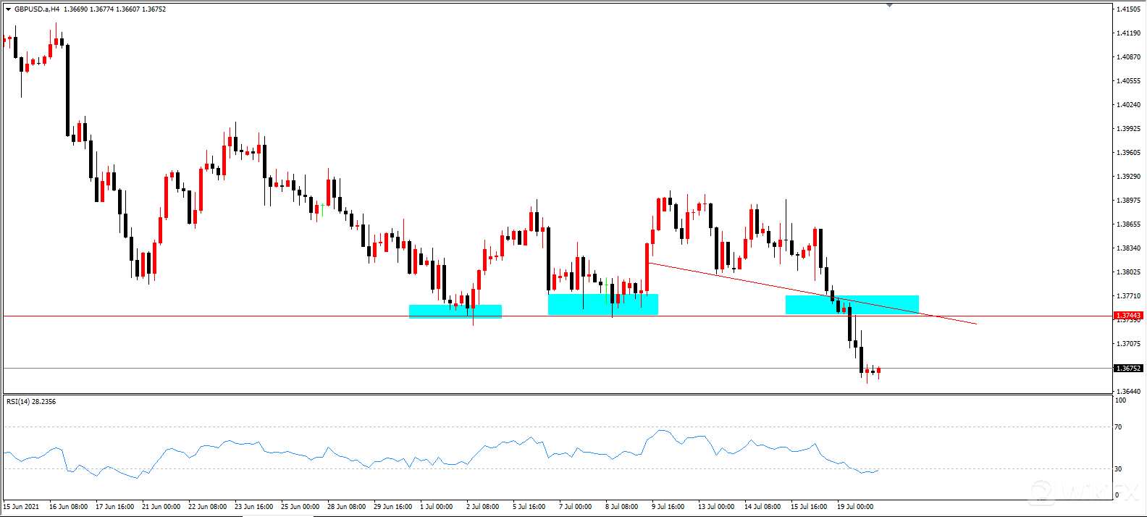Click the RSI 100 scale label

click(1120, 400)
